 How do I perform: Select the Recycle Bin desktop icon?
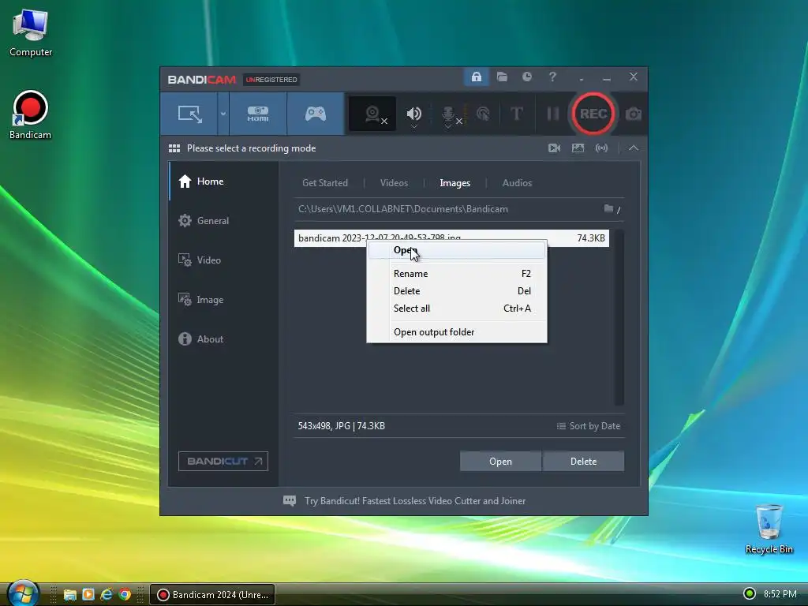click(769, 529)
